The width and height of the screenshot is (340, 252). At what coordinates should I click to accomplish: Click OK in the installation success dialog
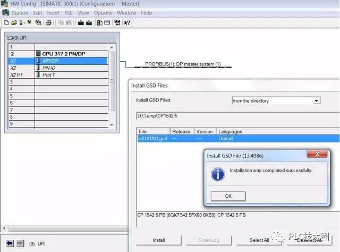[228, 196]
